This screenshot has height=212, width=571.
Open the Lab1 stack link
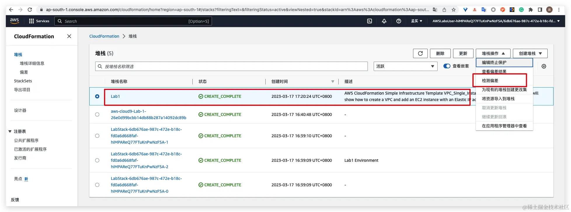tap(115, 96)
